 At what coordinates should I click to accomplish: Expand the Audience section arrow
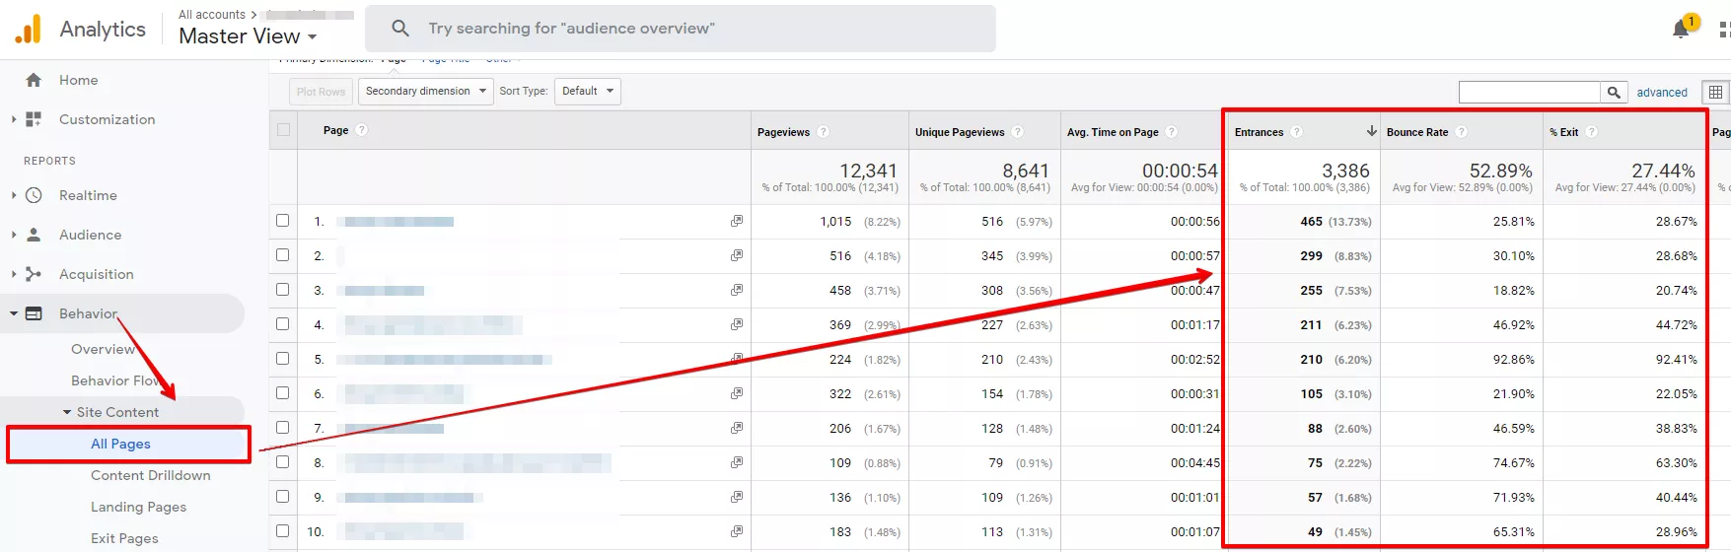13,235
